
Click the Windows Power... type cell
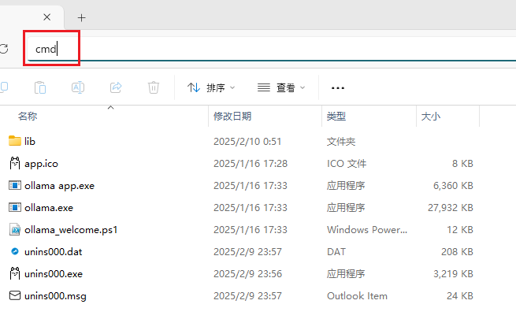click(x=367, y=230)
